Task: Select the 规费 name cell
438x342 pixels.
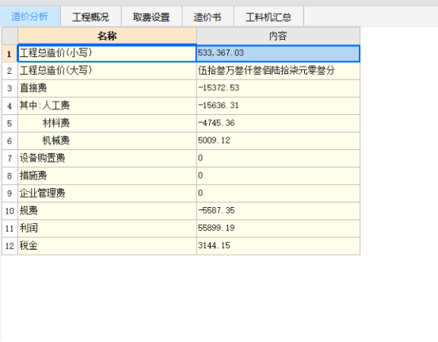Action: pos(107,211)
